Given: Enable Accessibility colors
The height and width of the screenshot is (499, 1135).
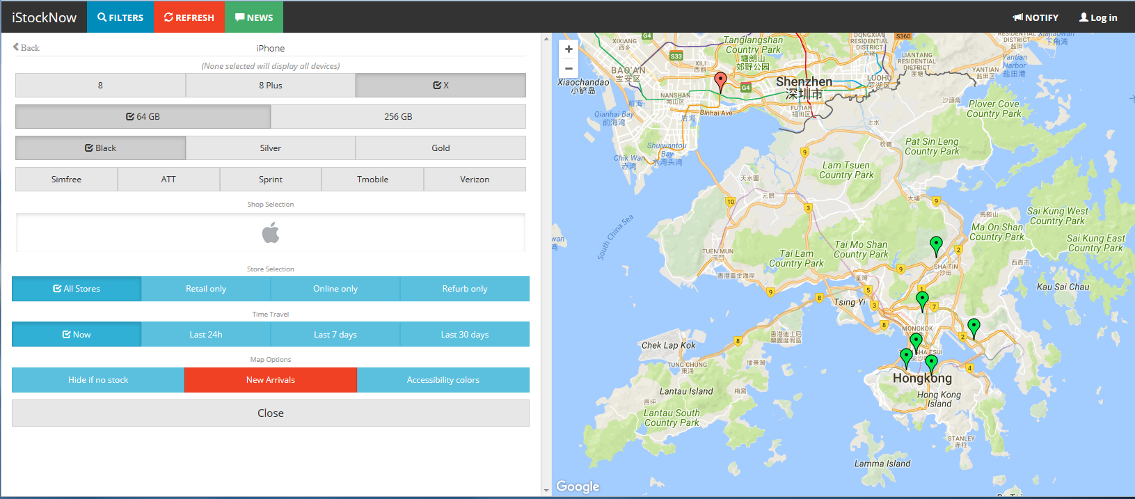Looking at the screenshot, I should [x=443, y=380].
